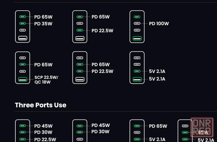Click PD 22.5W label below PD 30W
217x142 pixels.
coord(45,139)
